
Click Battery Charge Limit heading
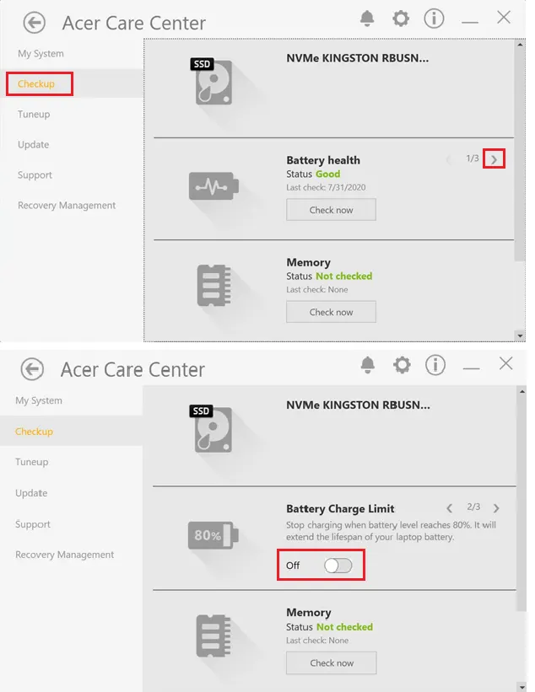340,508
